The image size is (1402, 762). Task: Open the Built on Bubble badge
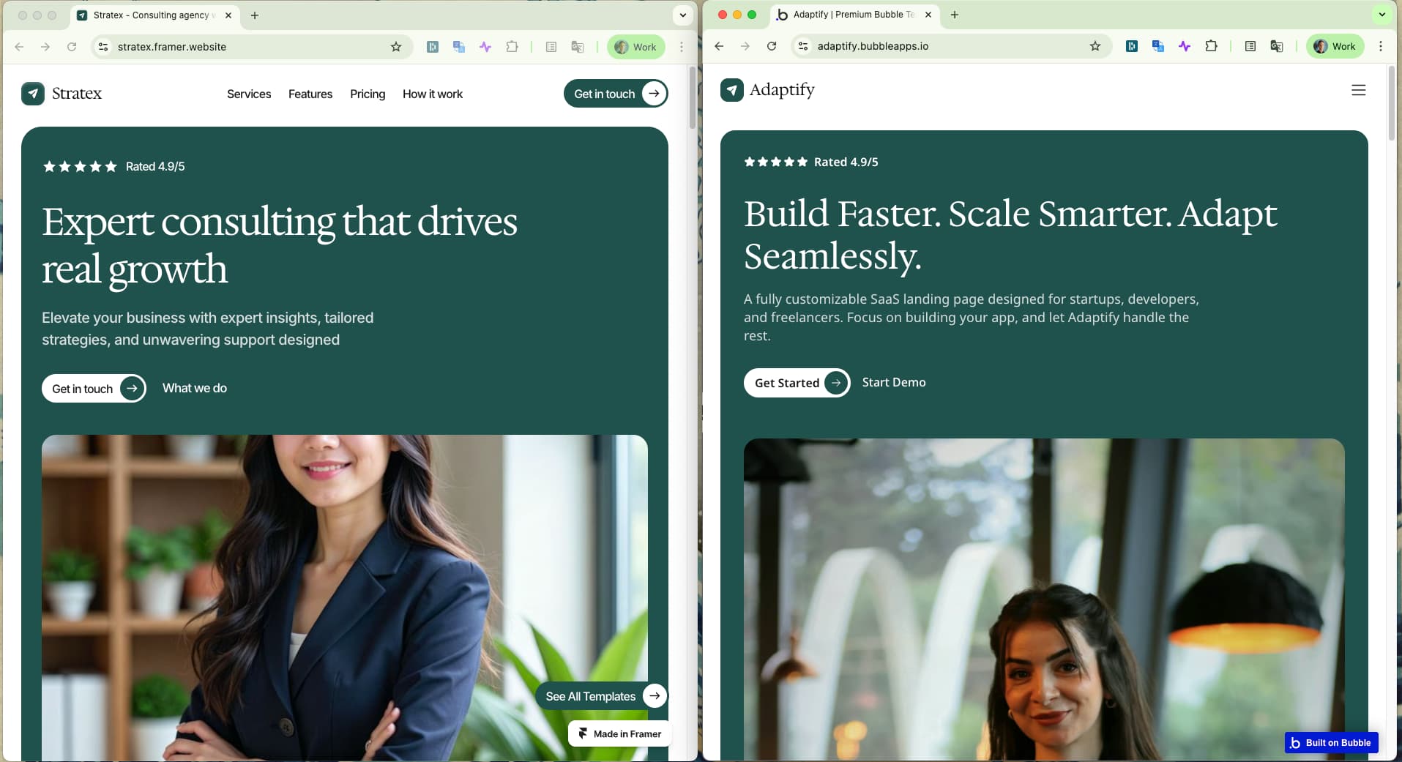click(x=1332, y=742)
